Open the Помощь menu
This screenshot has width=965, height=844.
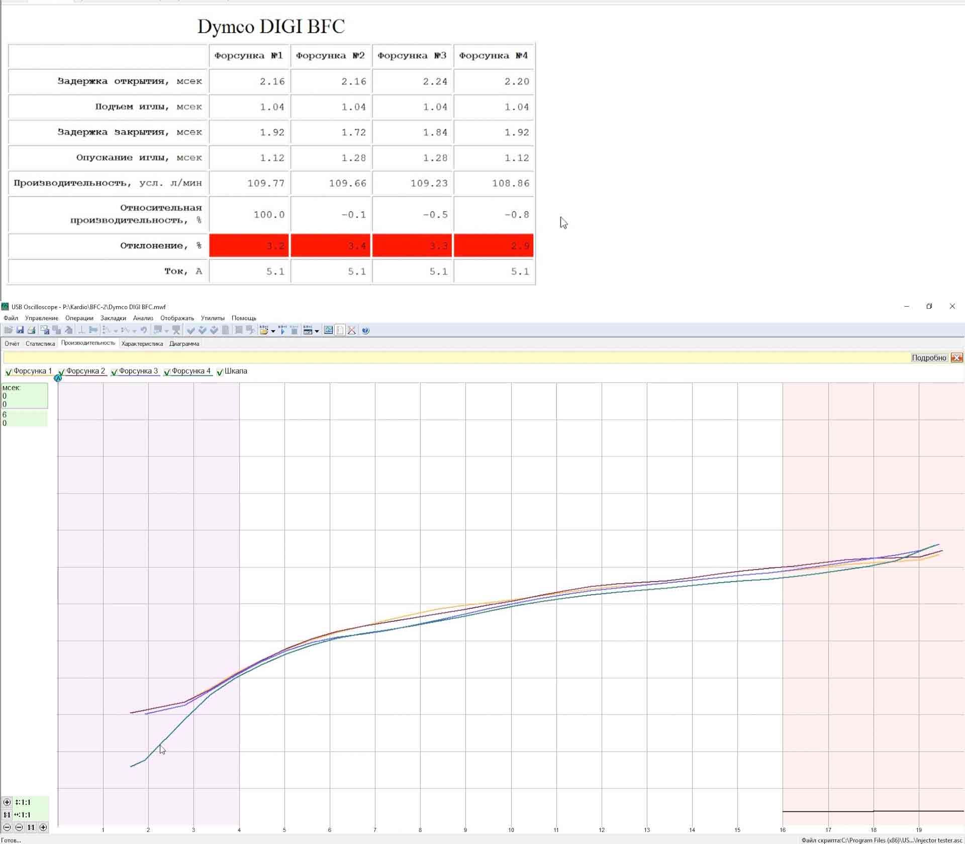(244, 318)
